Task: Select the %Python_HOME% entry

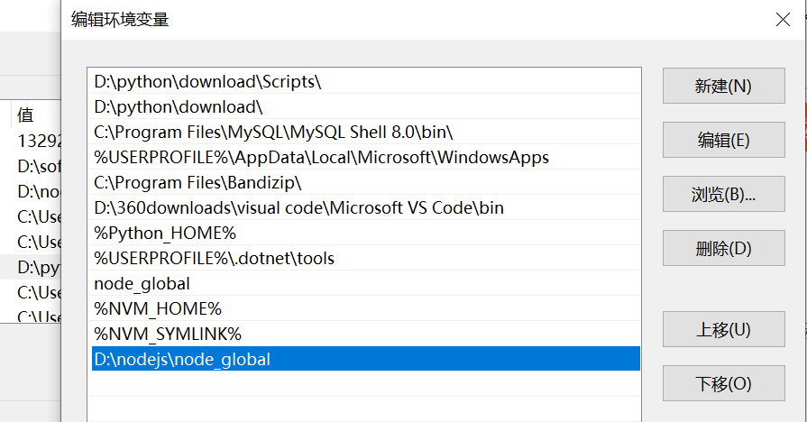Action: [x=364, y=233]
